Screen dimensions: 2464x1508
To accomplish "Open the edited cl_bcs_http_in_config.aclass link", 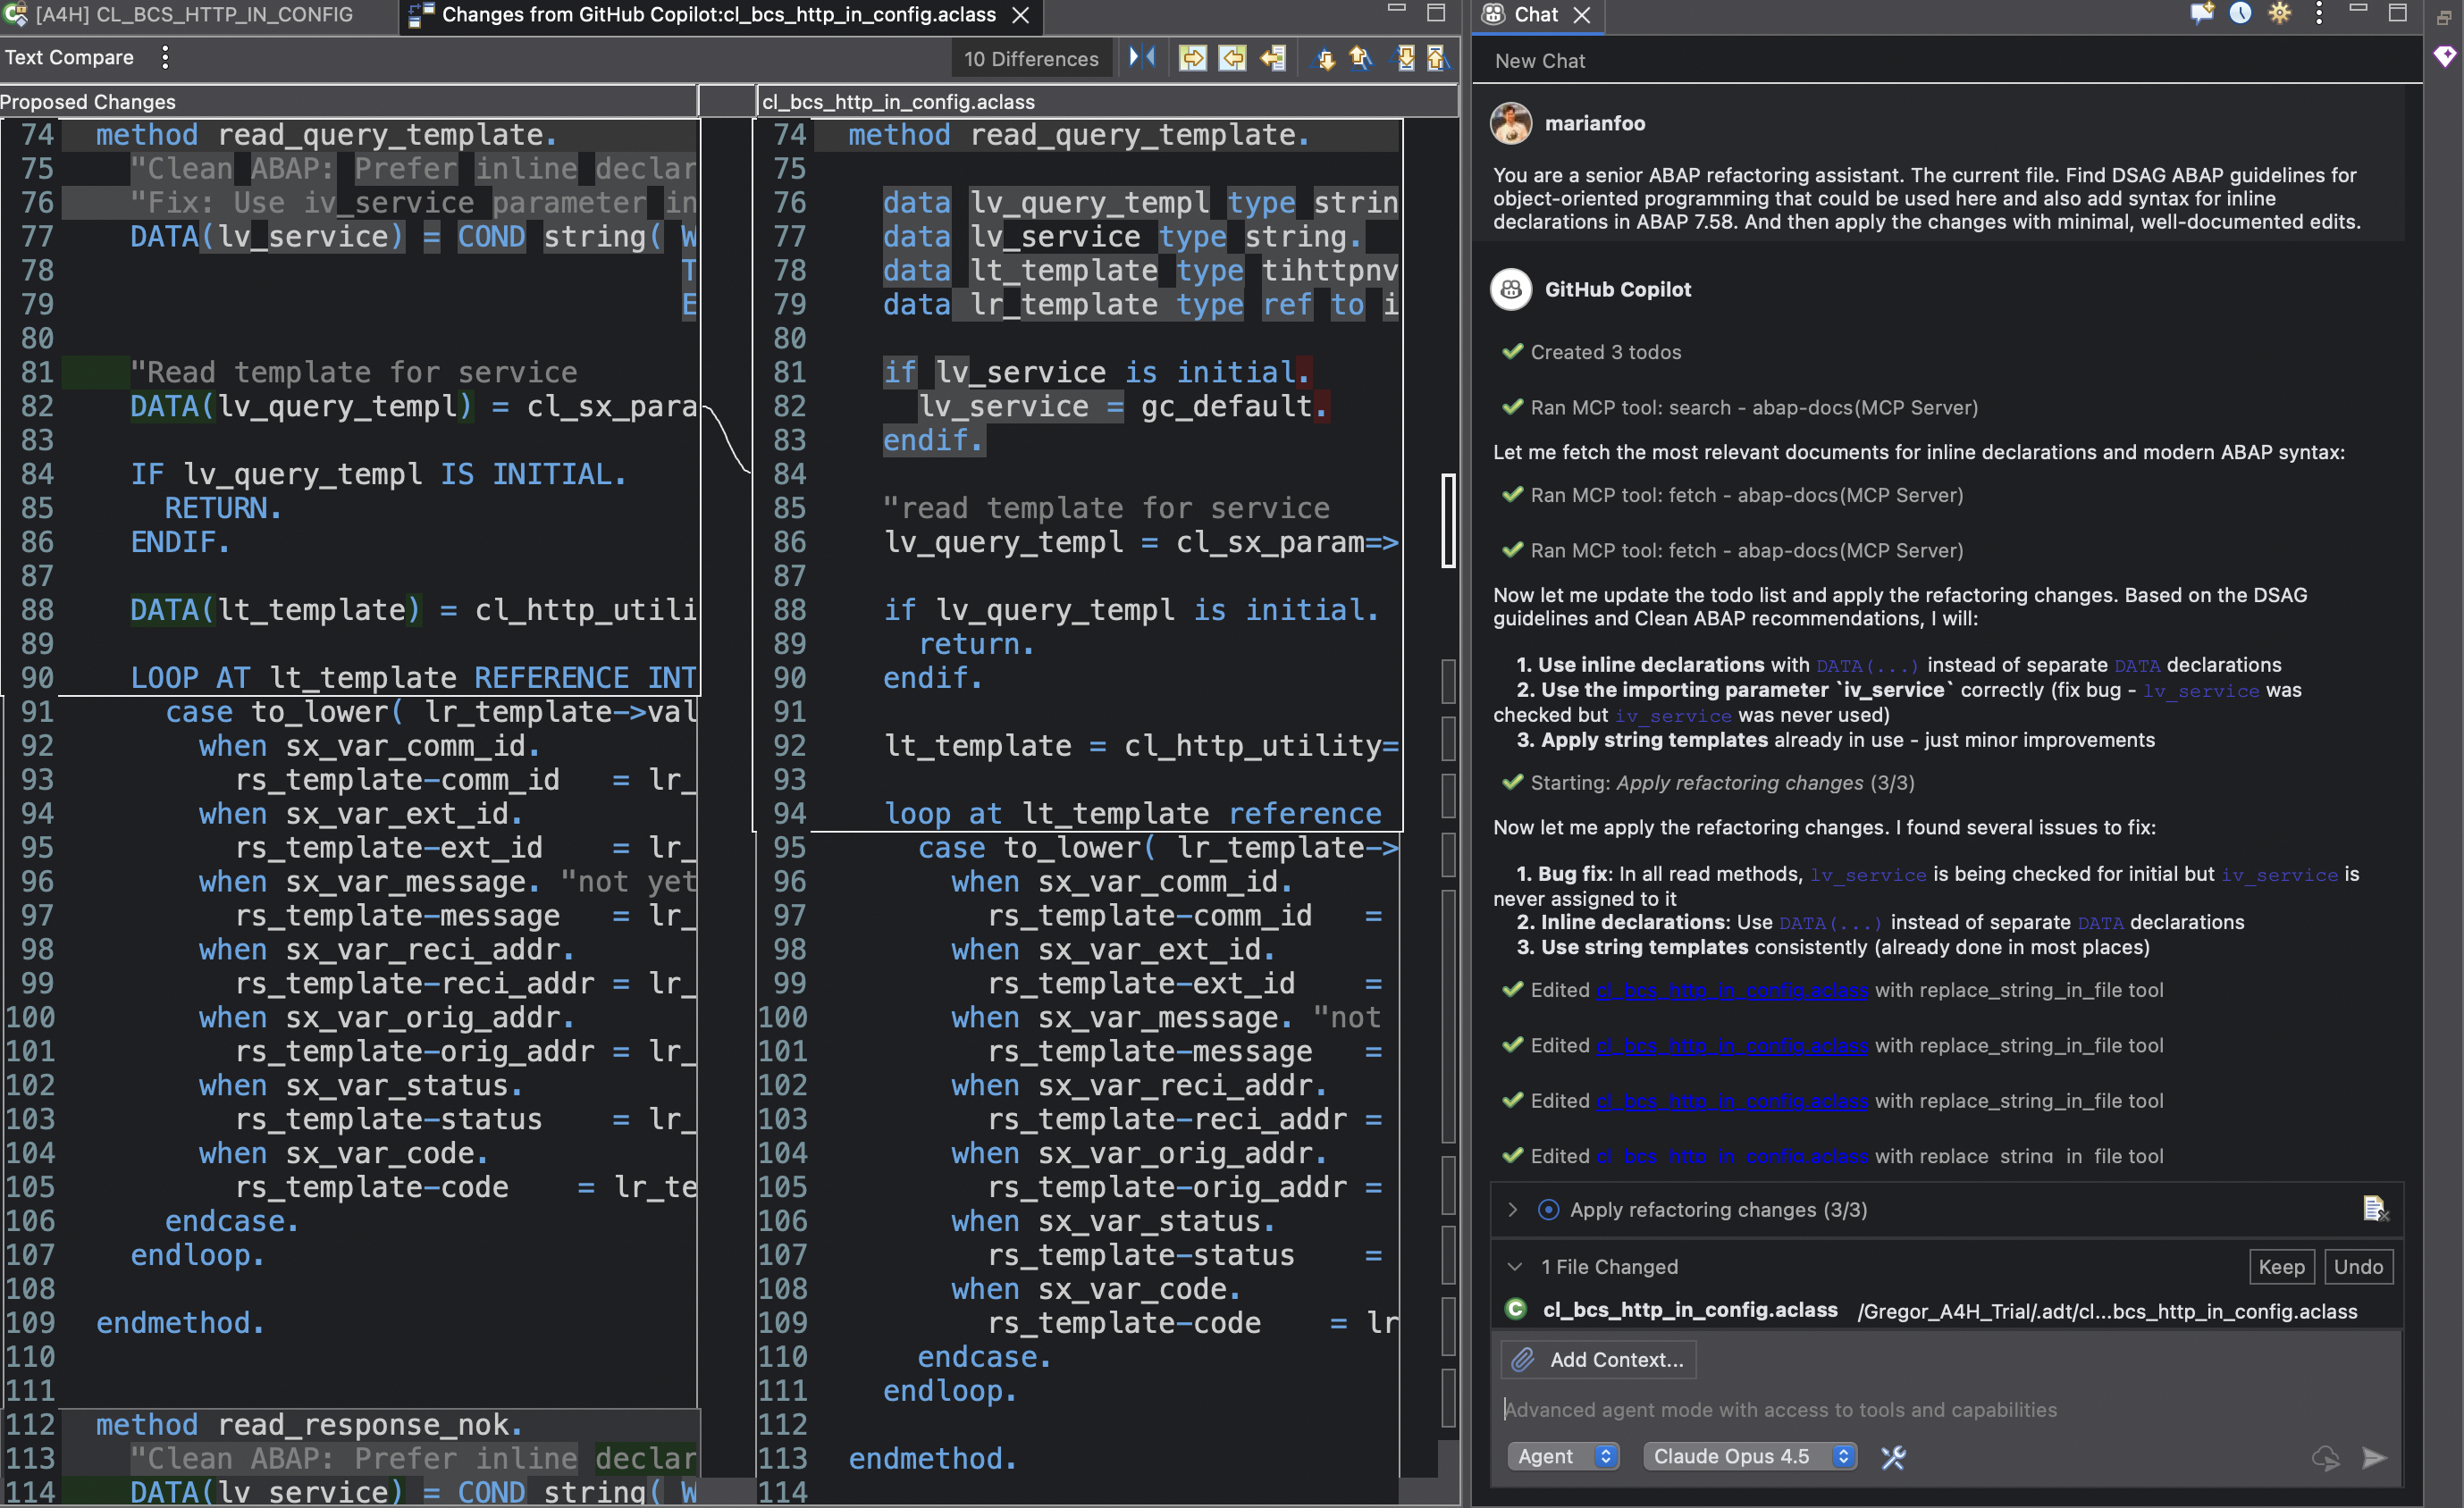I will (x=1731, y=991).
